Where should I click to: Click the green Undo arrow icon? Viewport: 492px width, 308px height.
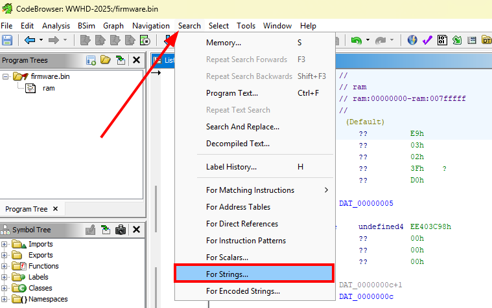(356, 40)
